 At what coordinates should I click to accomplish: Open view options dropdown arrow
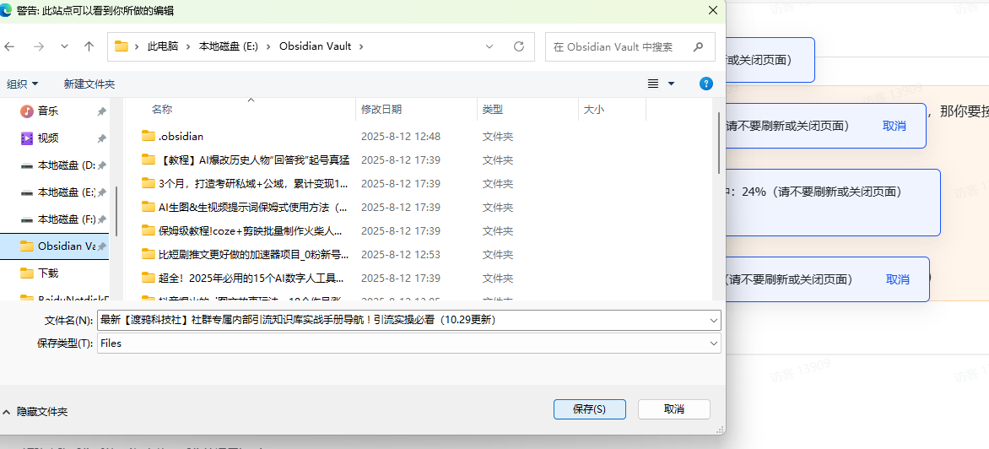671,84
